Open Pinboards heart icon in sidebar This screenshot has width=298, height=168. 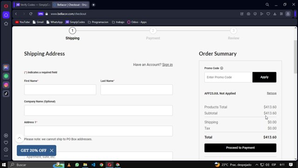click(6, 142)
